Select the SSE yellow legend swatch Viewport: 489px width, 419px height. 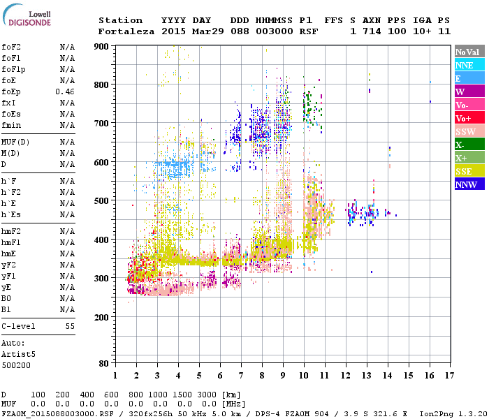[468, 171]
